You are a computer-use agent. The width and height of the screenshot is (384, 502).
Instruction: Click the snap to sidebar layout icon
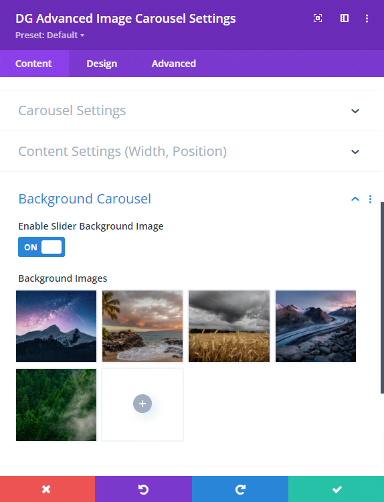pyautogui.click(x=345, y=18)
